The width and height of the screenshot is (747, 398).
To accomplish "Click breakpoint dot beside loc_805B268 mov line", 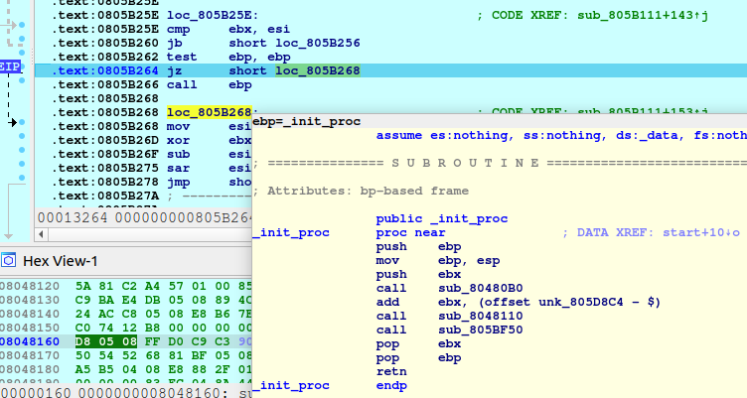I will pos(22,122).
